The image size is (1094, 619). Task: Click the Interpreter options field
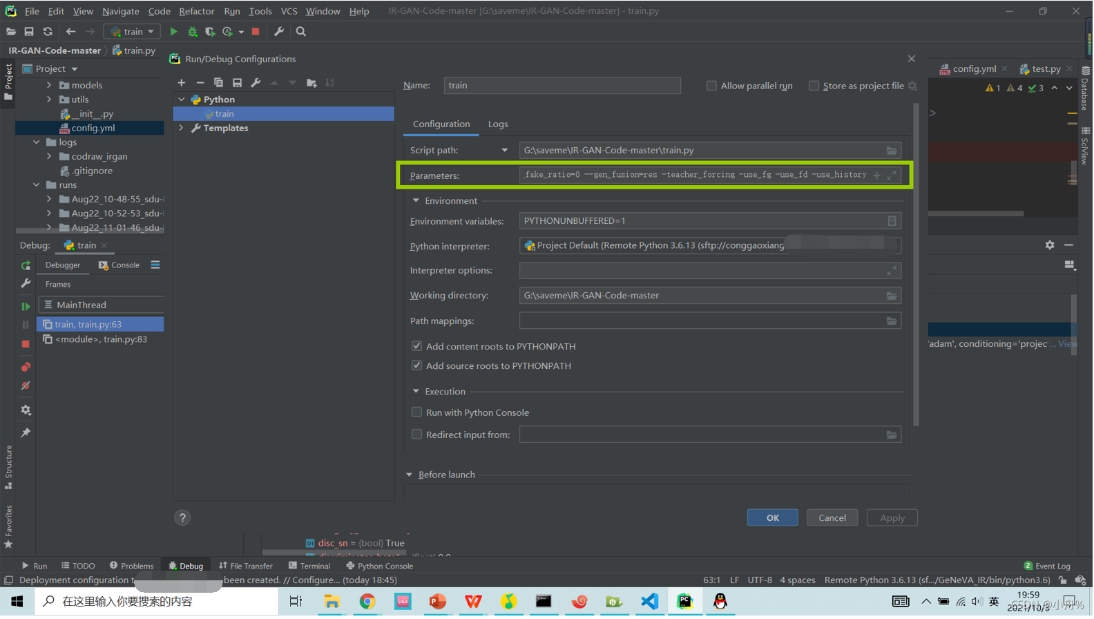click(x=710, y=271)
